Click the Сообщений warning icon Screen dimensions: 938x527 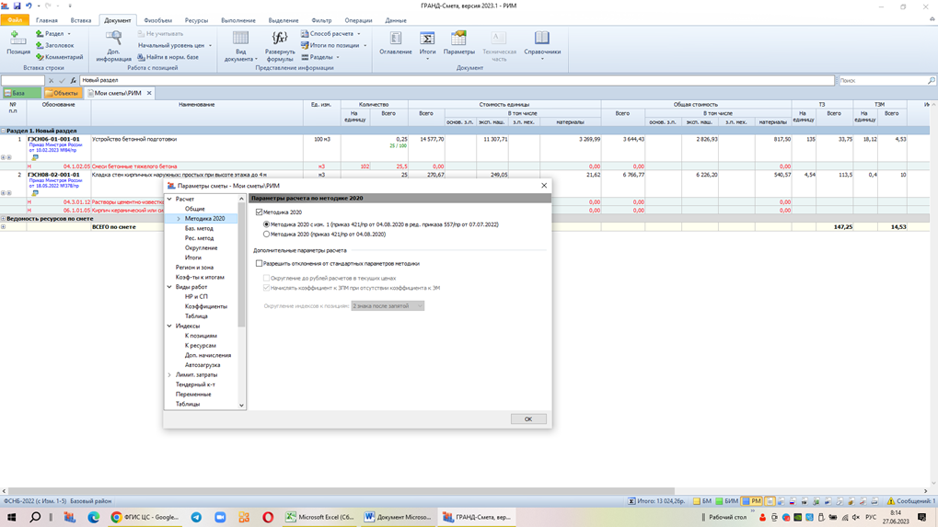coord(891,501)
